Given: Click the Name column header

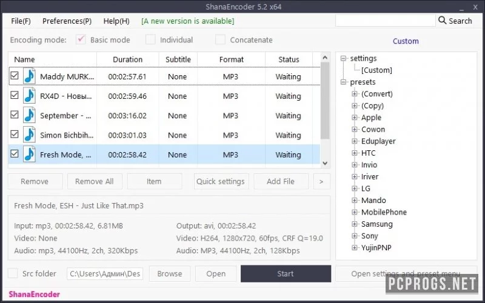Looking at the screenshot, I should (52, 59).
